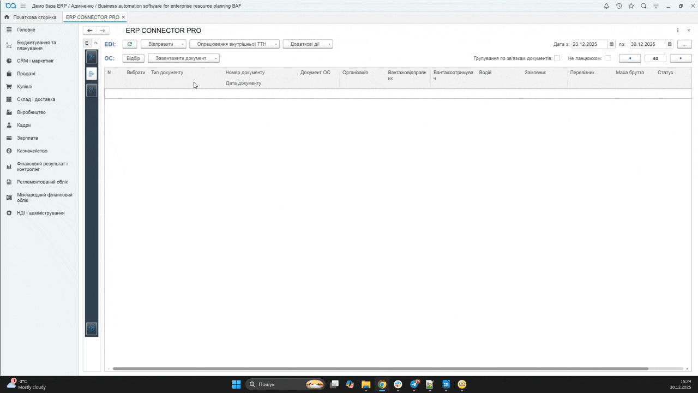Open the weather widget Mostly cloudy
The width and height of the screenshot is (698, 393).
click(x=26, y=384)
